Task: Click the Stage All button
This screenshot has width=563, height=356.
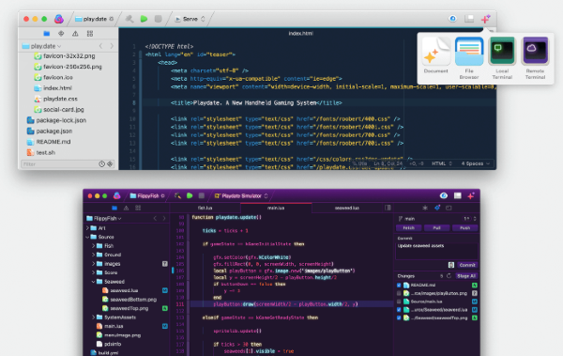Action: (466, 276)
